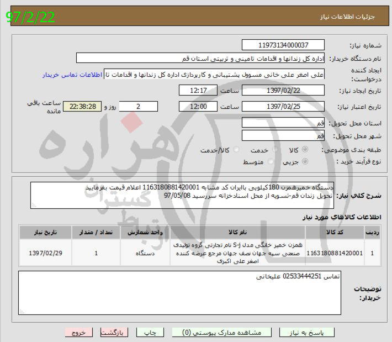Screen dimensions: 392x342
Task: Click the validity time field 12:00
Action: tap(198, 107)
